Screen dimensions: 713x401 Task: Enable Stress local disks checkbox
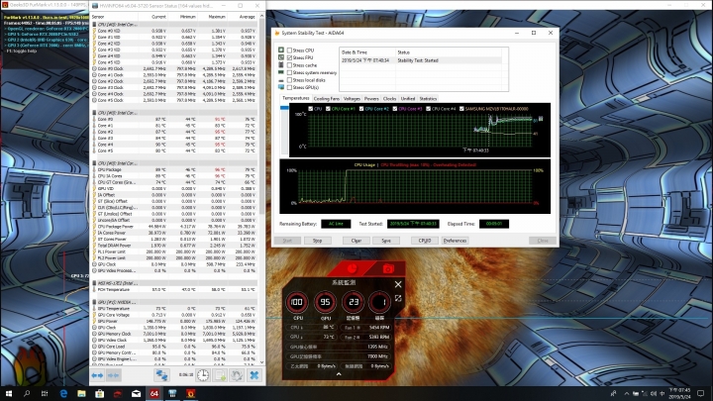click(289, 80)
